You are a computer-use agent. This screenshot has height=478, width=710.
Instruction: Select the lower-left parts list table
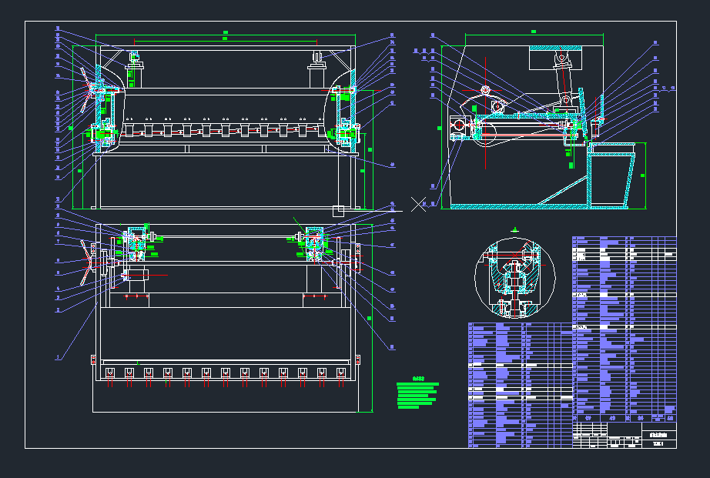point(520,385)
